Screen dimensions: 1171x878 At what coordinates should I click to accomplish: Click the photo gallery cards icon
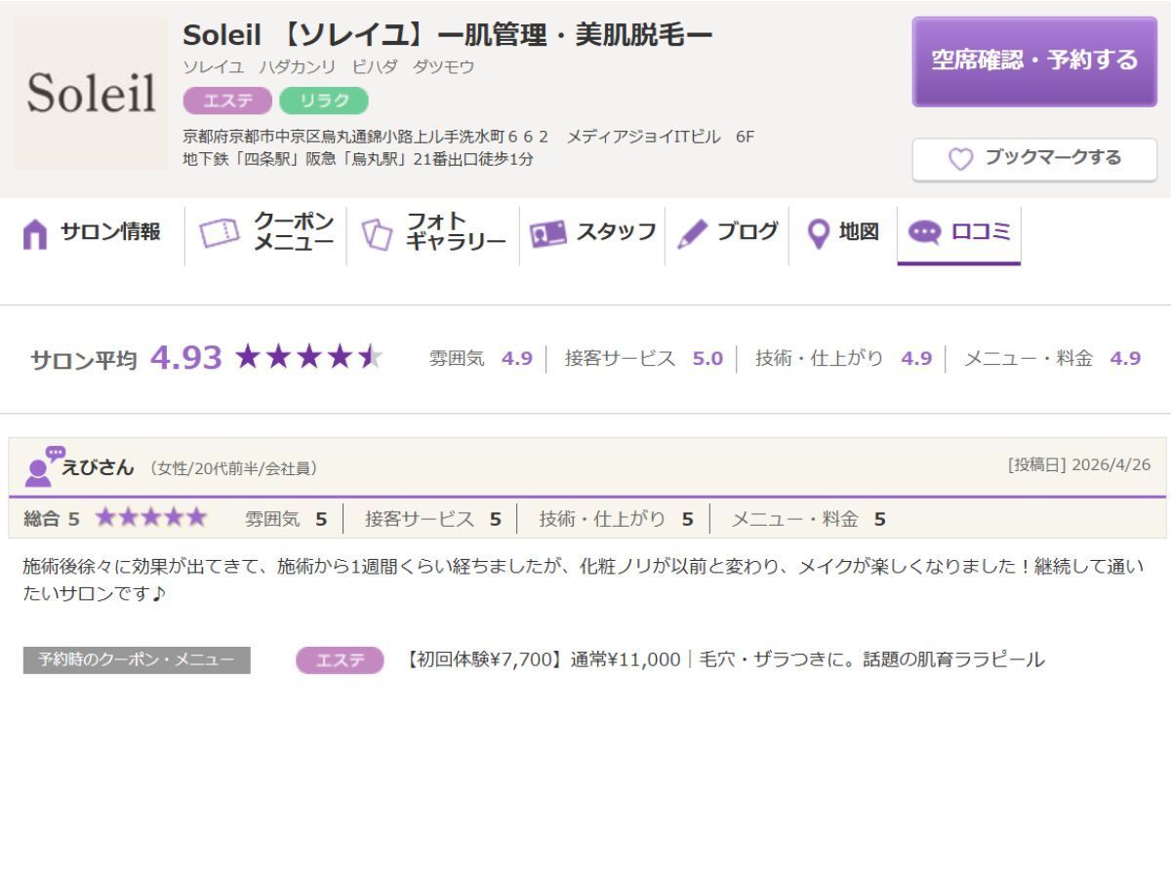(377, 234)
